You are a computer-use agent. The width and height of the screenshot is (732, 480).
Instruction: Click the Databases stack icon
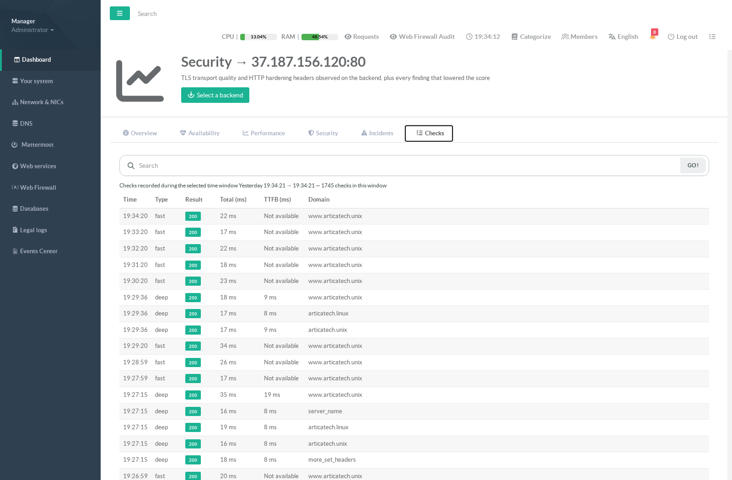pos(15,209)
